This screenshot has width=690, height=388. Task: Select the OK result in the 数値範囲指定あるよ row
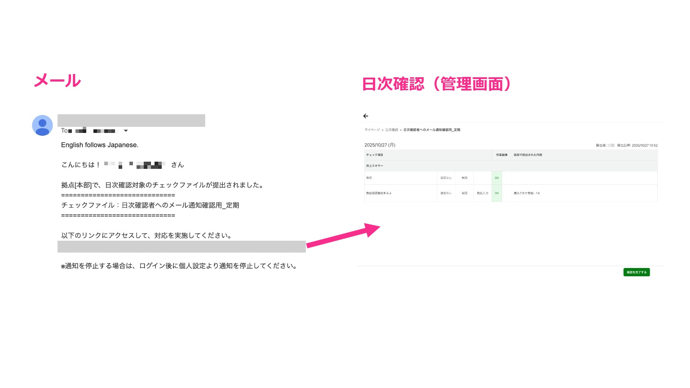497,193
